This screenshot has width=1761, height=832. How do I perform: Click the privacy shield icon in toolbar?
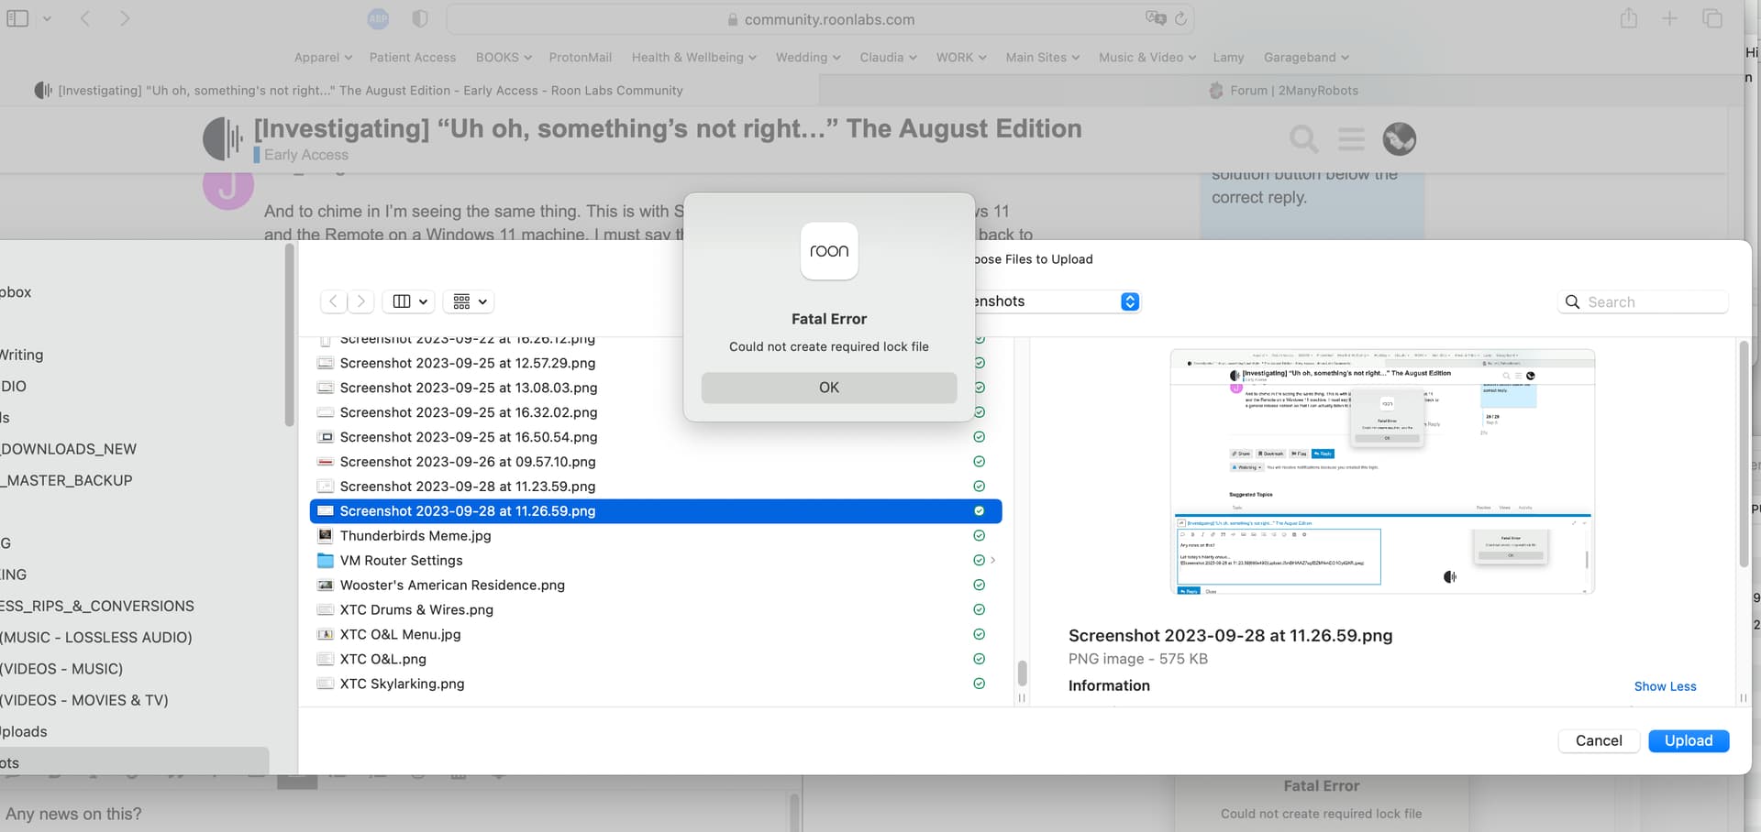tap(420, 18)
